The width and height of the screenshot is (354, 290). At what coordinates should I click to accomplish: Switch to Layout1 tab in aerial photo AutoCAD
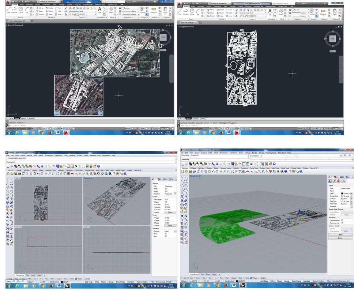[x=24, y=118]
